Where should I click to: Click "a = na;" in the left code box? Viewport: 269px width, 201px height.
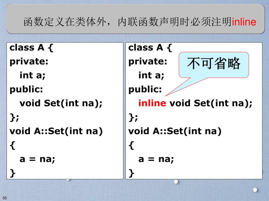pos(37,159)
